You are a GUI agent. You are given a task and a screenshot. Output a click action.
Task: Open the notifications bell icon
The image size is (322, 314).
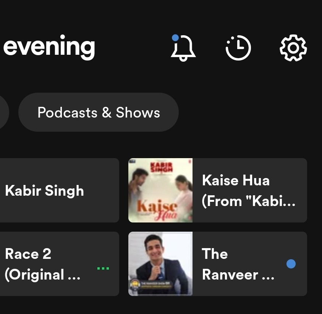(183, 48)
